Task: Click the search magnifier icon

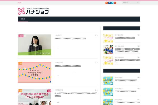Action: pos(138,3)
